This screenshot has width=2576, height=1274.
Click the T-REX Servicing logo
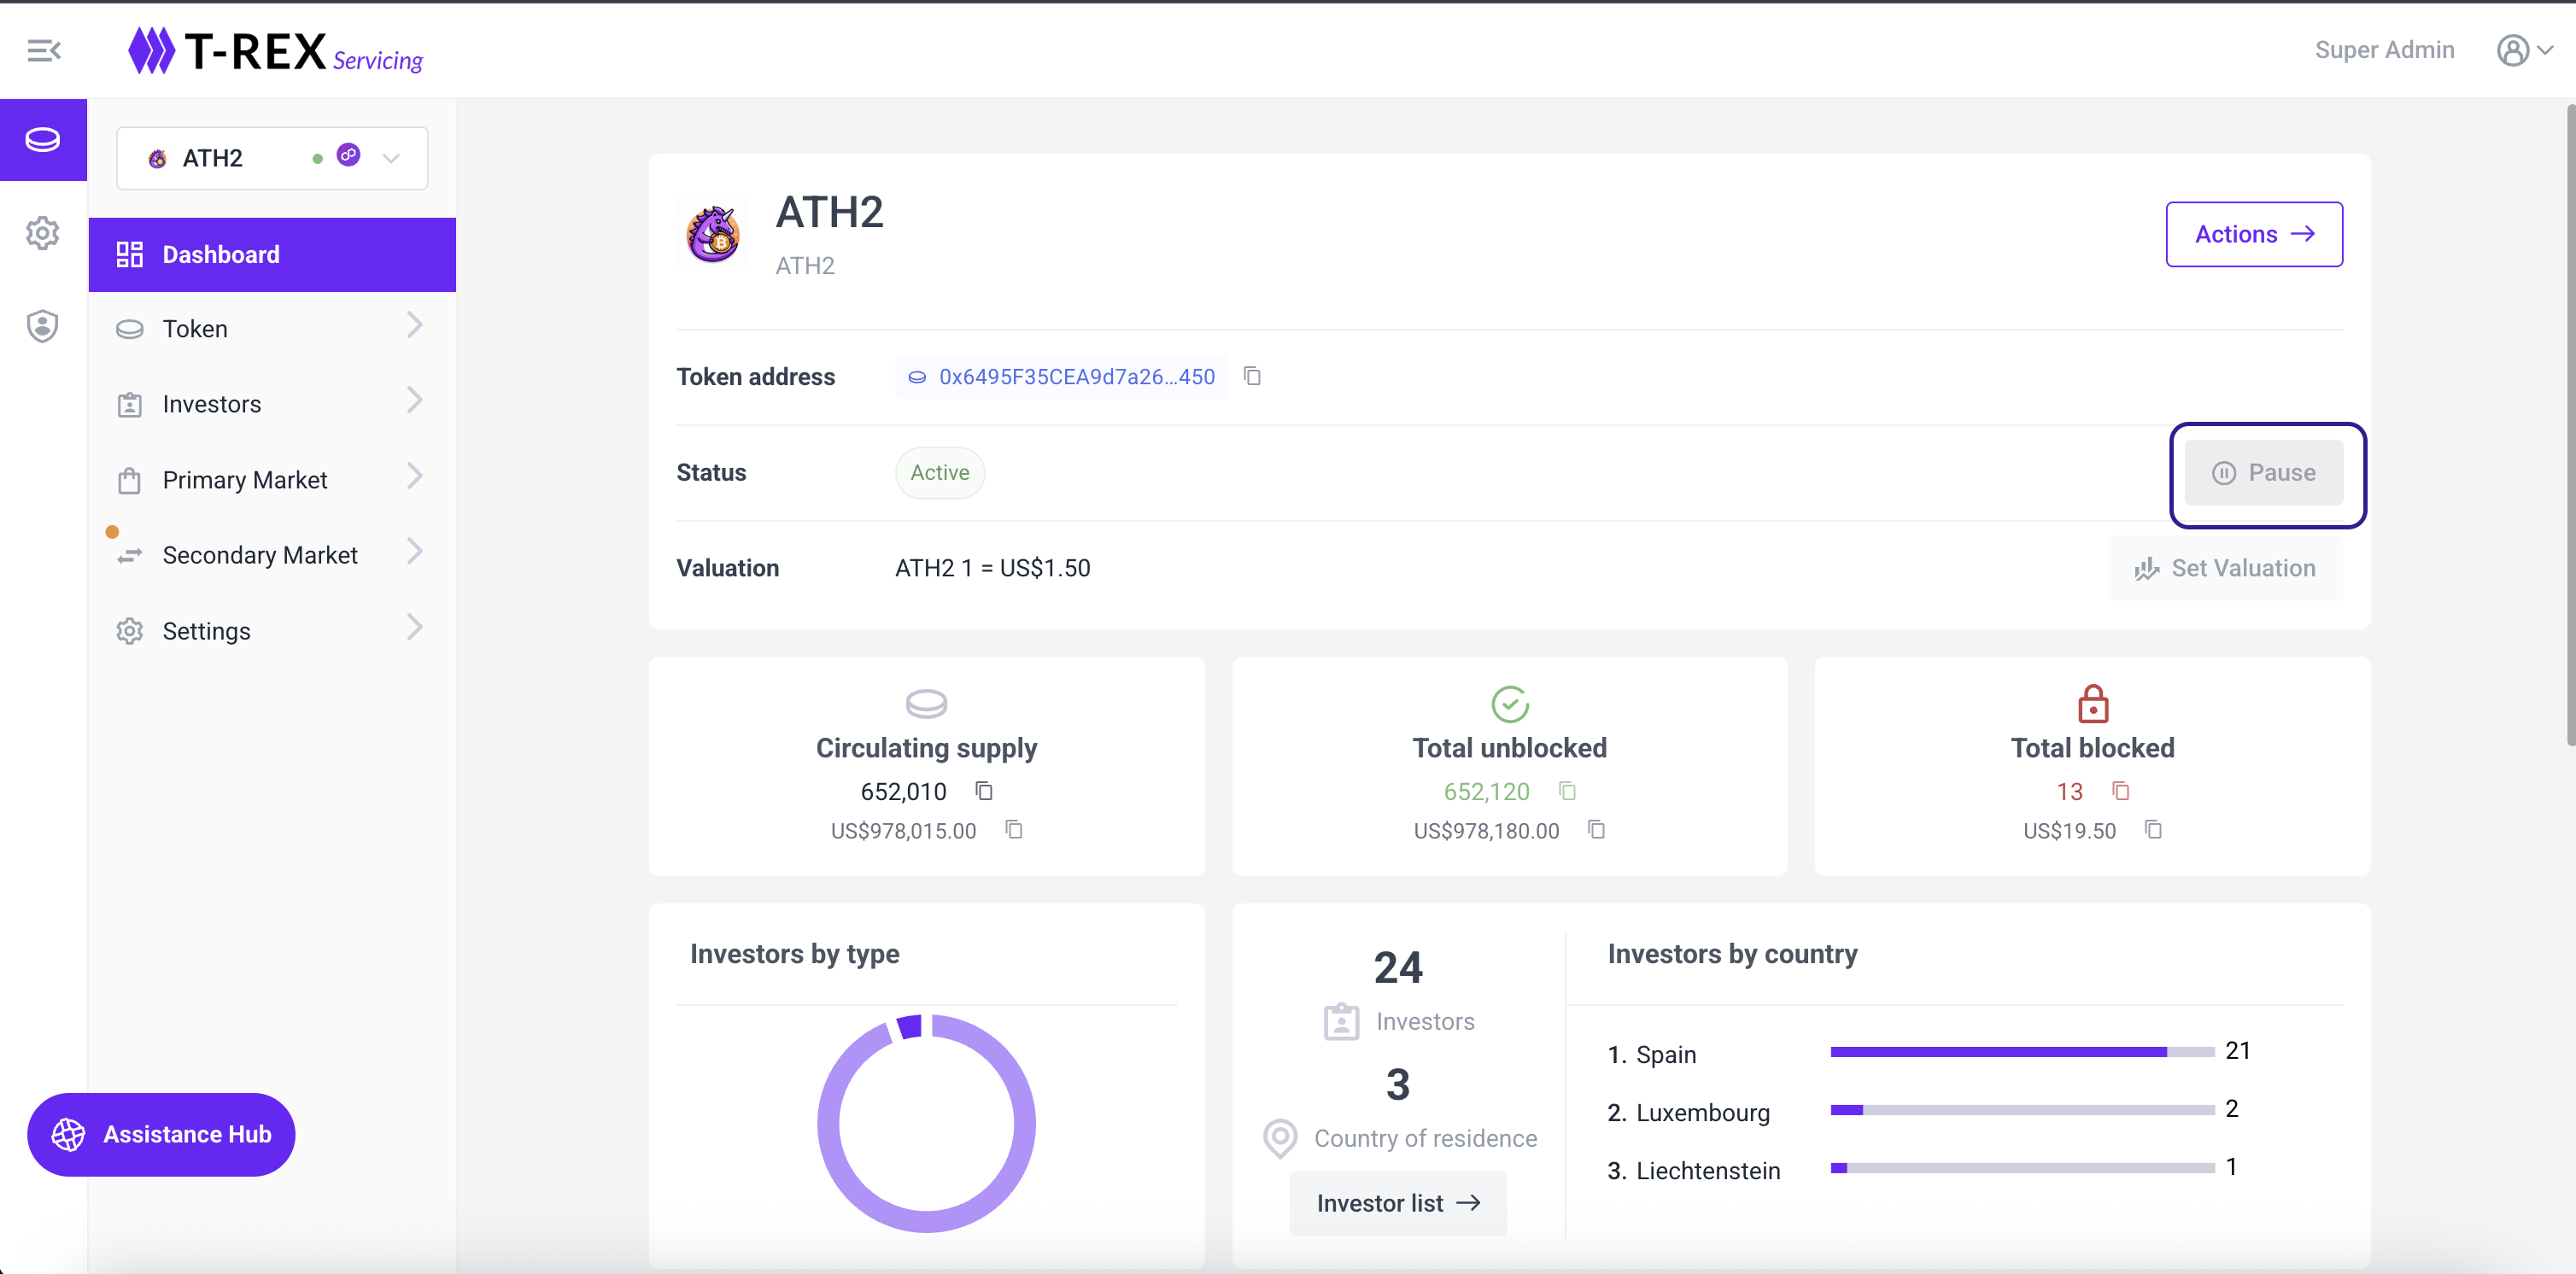point(275,51)
